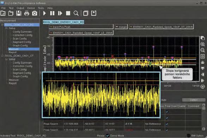Create a new test file icon
Viewport: 207px width, 138px height.
point(3,13)
